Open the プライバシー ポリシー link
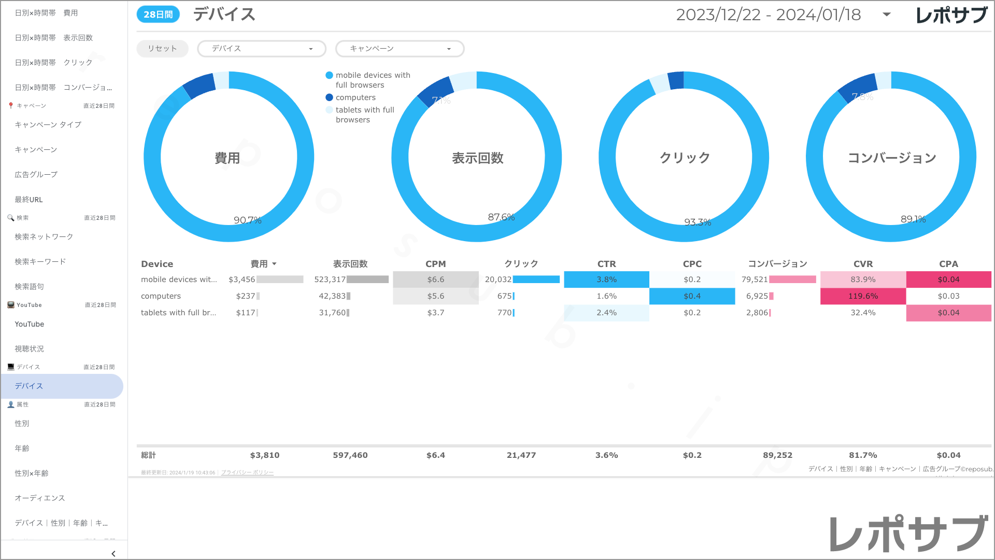 point(247,472)
